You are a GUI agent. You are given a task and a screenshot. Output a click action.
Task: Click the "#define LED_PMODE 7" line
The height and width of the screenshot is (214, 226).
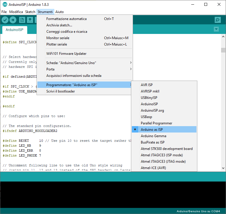22,155
